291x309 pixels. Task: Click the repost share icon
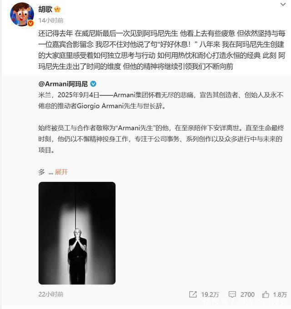193,294
